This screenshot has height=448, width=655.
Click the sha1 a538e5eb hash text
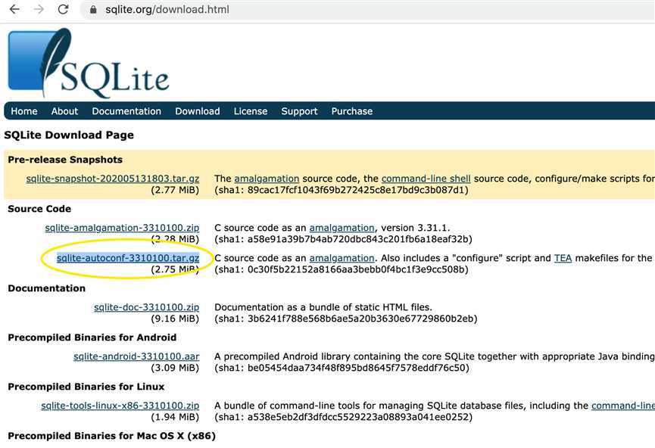343,417
